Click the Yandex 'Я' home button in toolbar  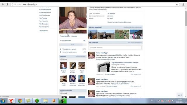coord(7,5)
